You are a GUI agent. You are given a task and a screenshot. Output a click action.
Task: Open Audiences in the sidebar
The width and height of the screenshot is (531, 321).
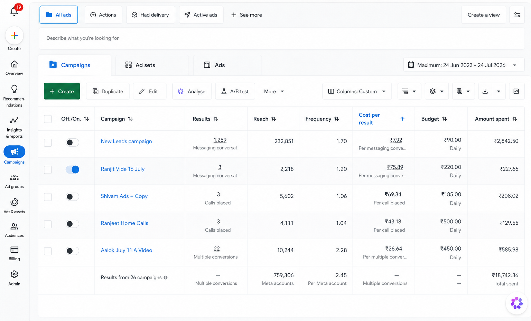(14, 230)
